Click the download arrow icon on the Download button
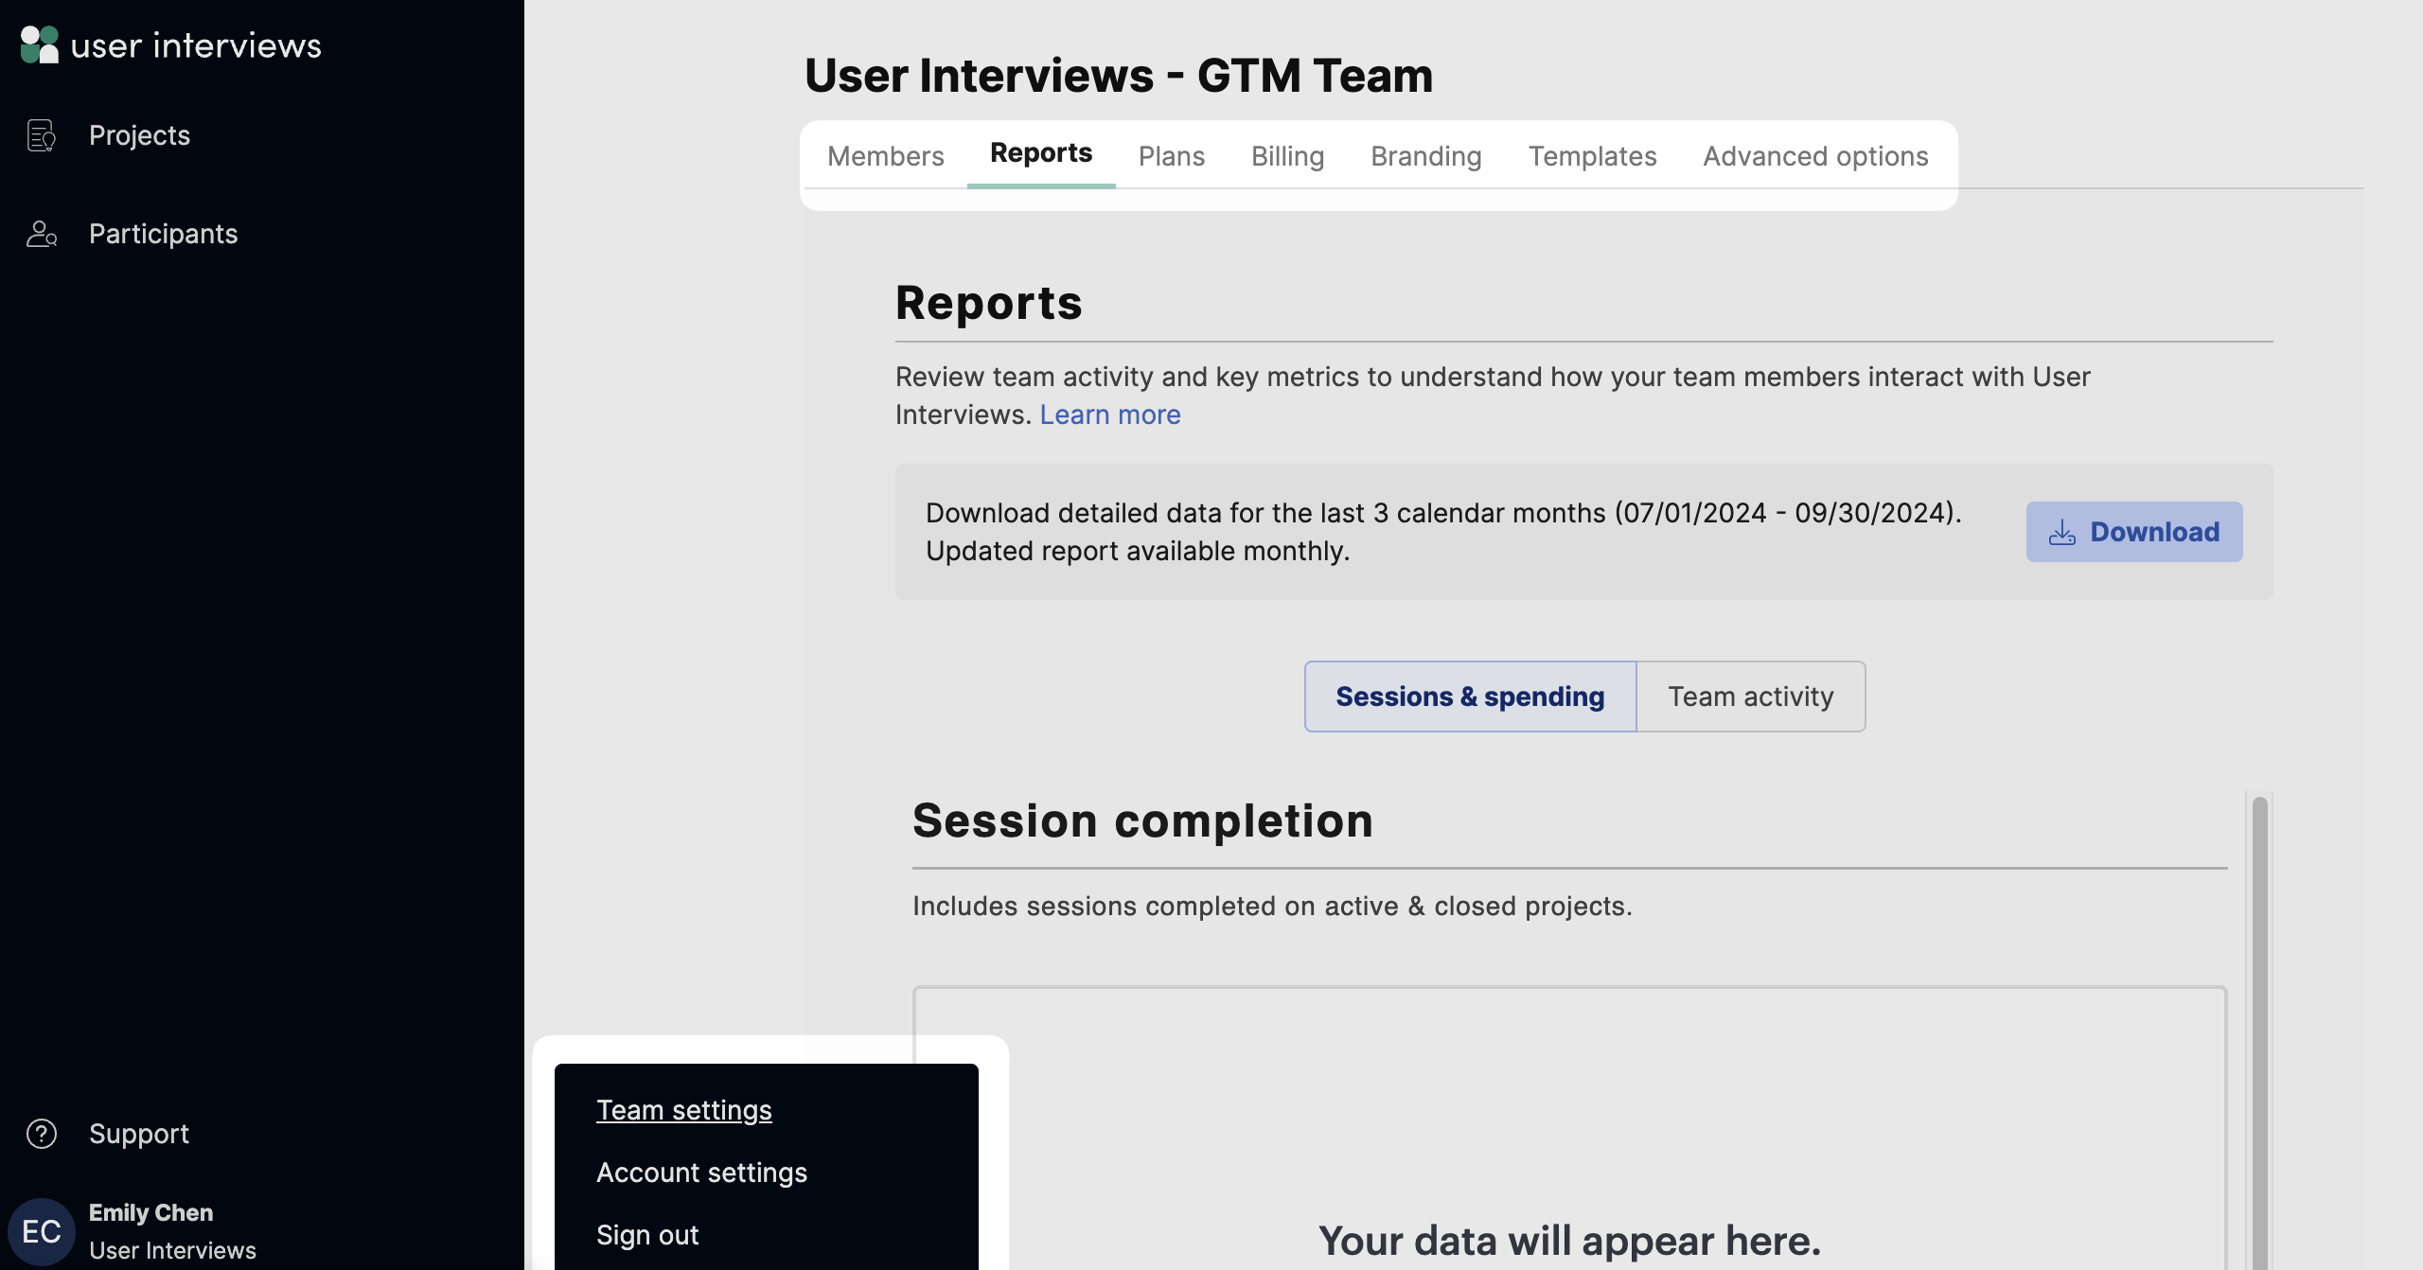The height and width of the screenshot is (1270, 2423). 2062,533
